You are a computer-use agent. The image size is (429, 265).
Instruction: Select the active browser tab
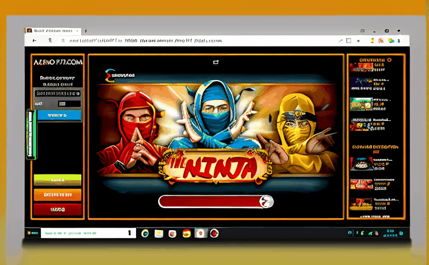click(53, 31)
